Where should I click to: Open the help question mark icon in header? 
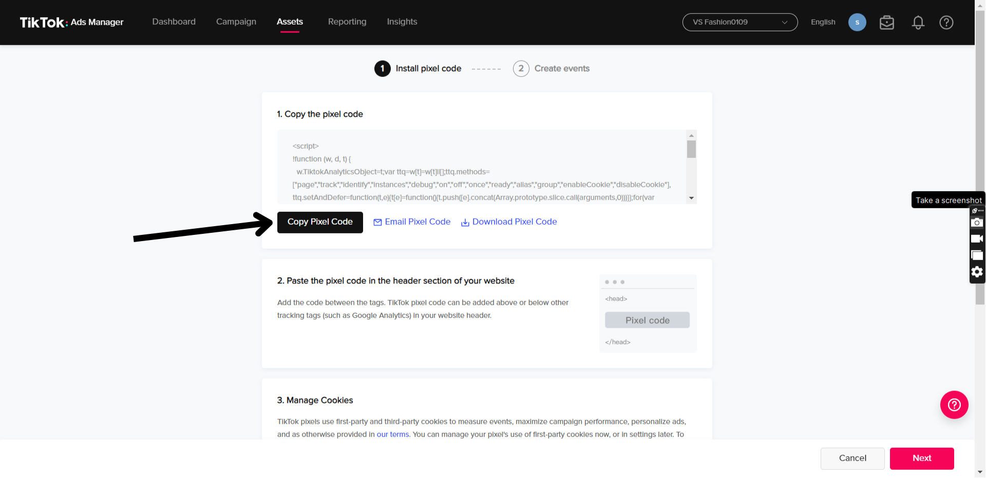coord(946,23)
